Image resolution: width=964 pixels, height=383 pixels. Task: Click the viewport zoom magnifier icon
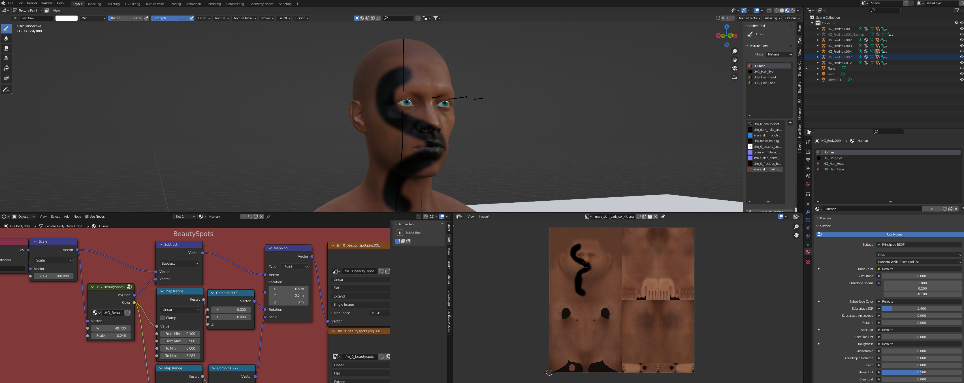pos(735,51)
